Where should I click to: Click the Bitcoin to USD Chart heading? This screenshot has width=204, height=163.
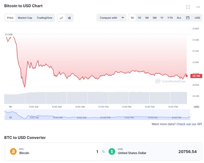tap(23, 6)
